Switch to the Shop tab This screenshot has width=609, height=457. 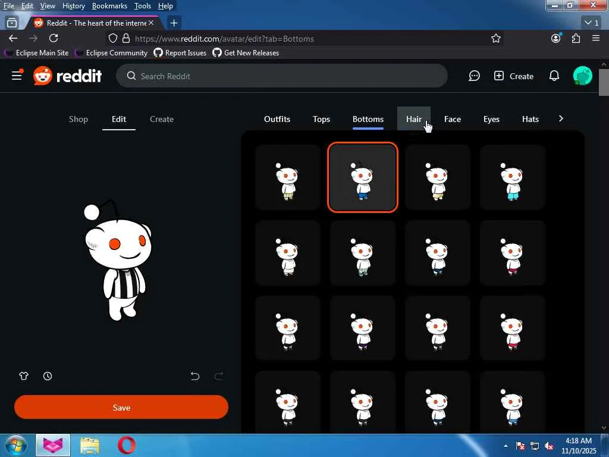[79, 119]
